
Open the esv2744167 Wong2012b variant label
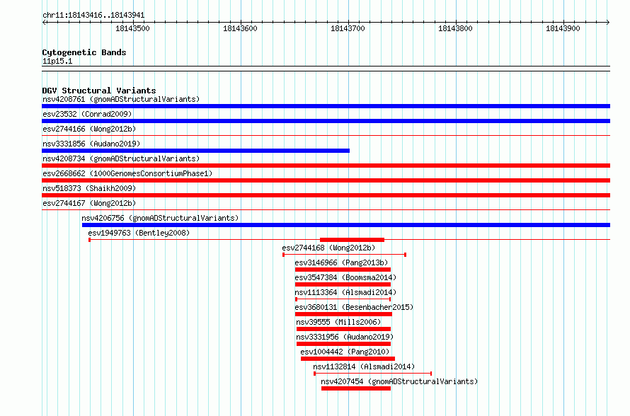click(x=89, y=203)
